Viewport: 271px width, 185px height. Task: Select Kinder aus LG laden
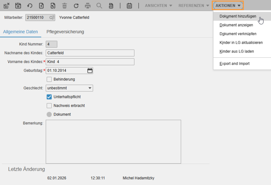pos(242,52)
